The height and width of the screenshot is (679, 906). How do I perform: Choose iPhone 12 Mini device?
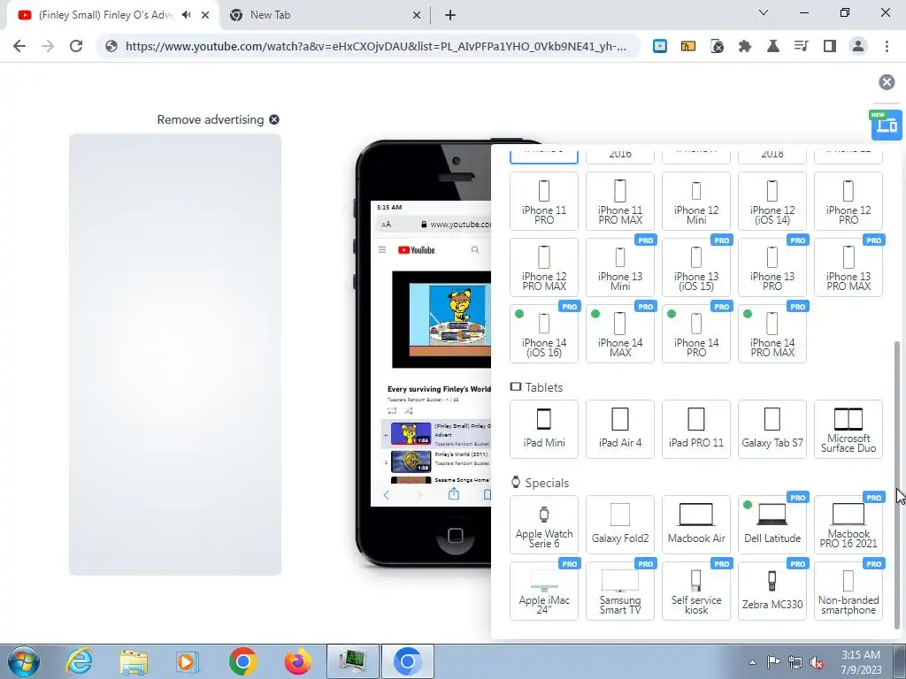(x=696, y=201)
